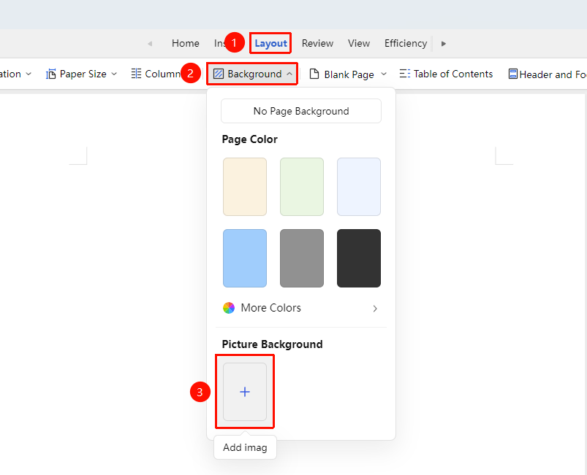The width and height of the screenshot is (587, 475).
Task: Click the More Colors rainbow wheel icon
Action: point(229,308)
